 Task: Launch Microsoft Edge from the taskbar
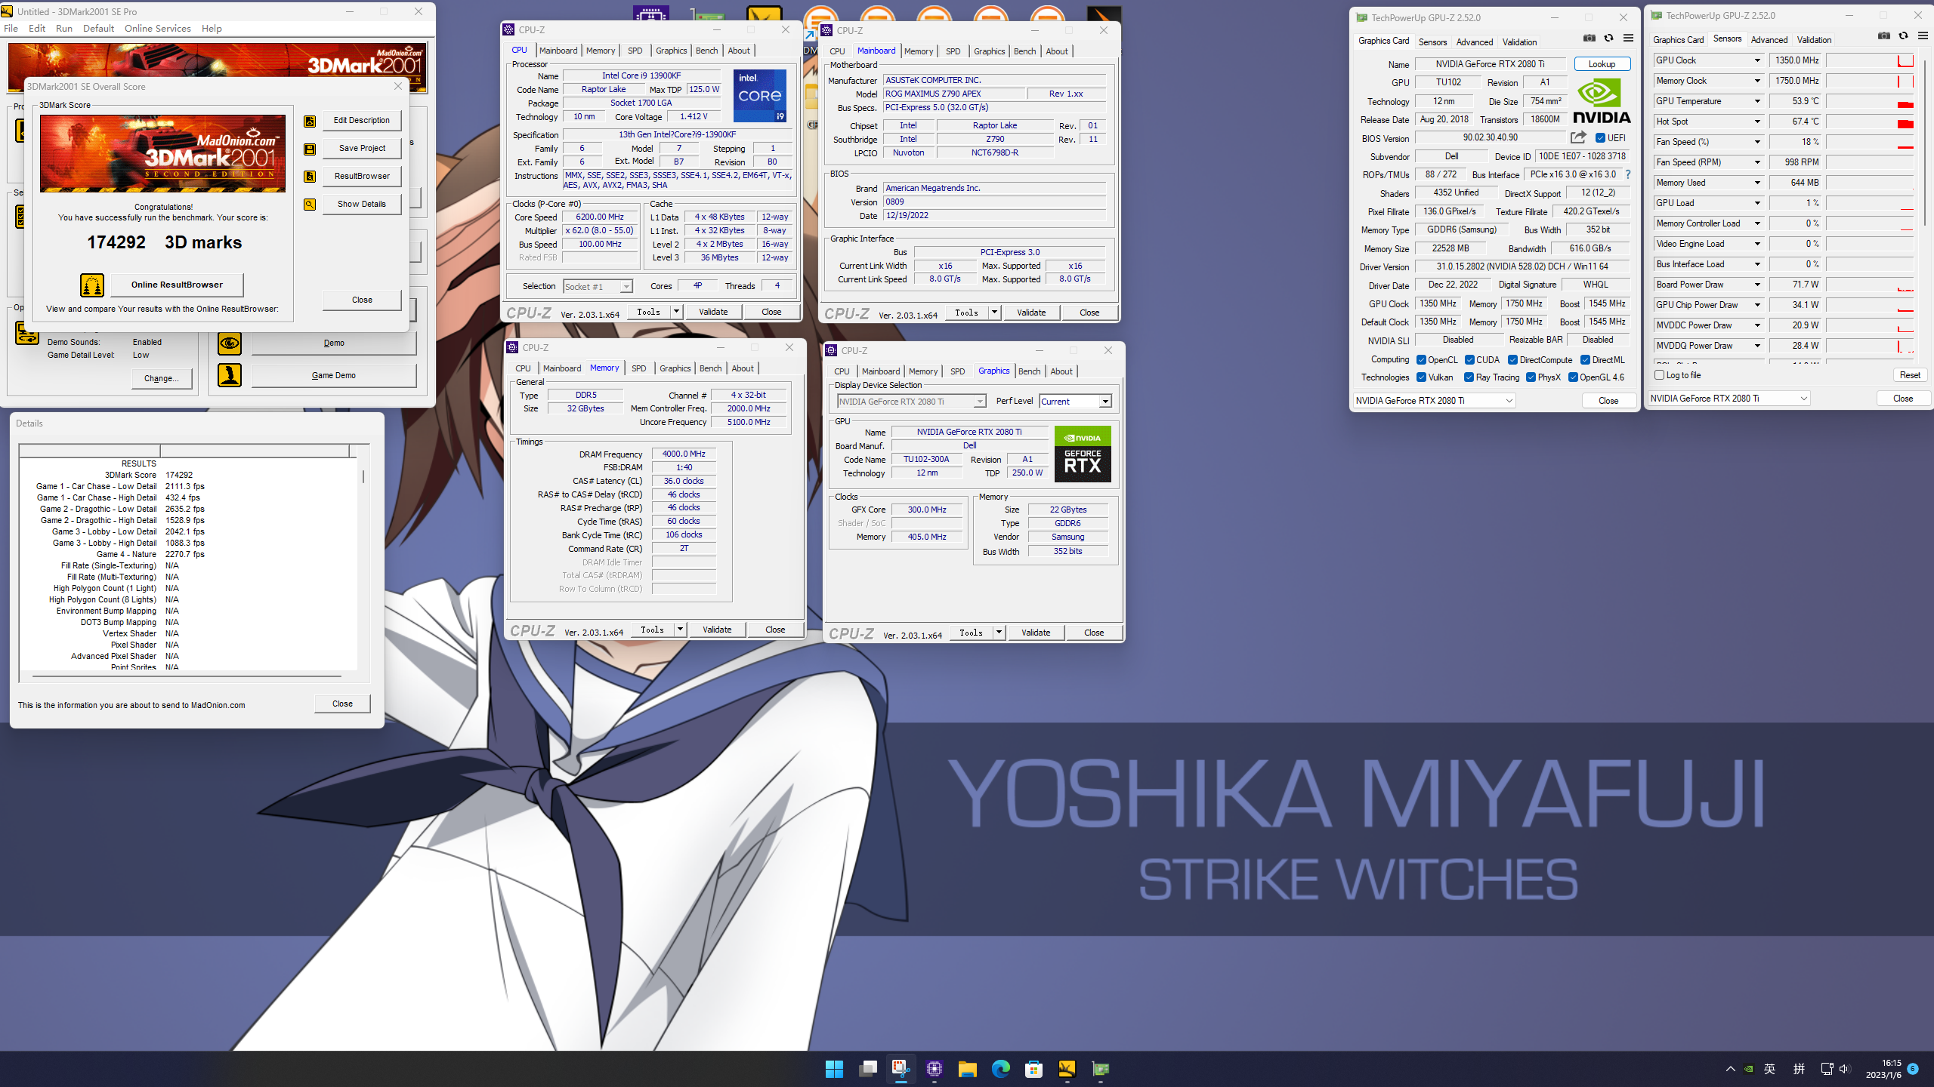(x=1000, y=1069)
